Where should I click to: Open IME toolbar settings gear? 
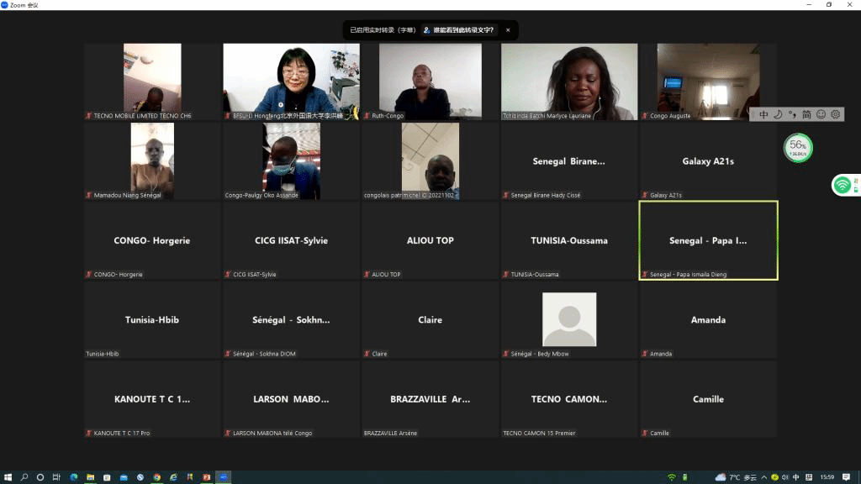pos(835,114)
